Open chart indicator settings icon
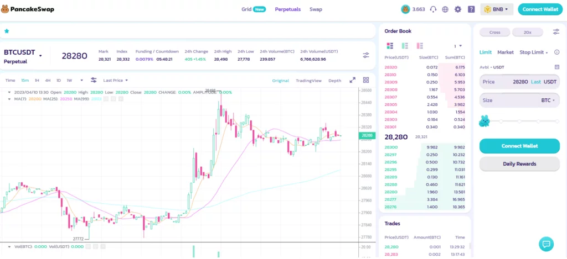Image resolution: width=567 pixels, height=259 pixels. 94,80
